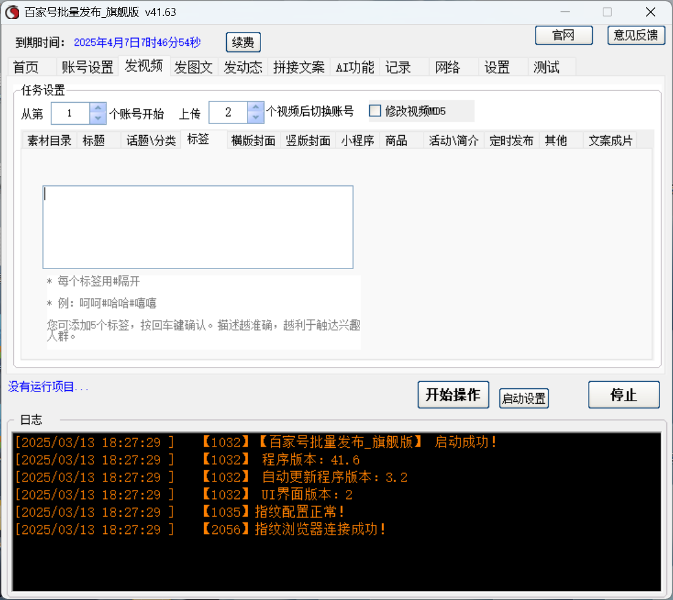
Task: Click the 意见反馈 feedback button
Action: coord(636,35)
